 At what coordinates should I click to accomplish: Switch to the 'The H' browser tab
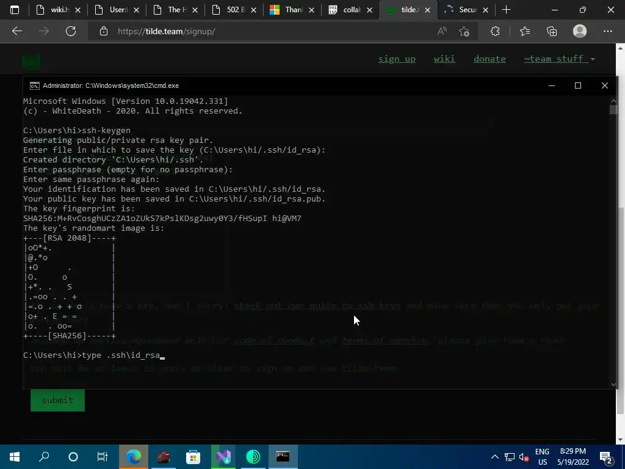pos(175,10)
